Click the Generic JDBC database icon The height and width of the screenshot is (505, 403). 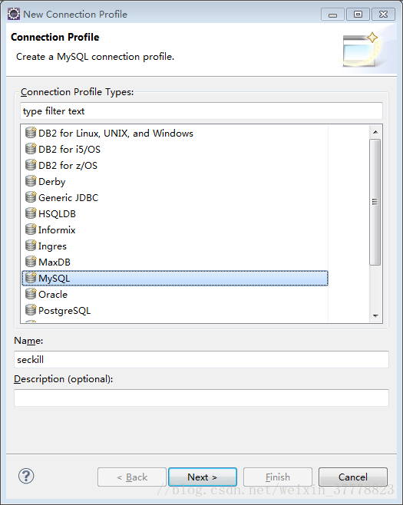(31, 196)
